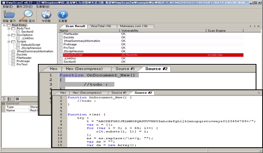Click the stream icon beside JScriptVersion in tree
The width and height of the screenshot is (263, 153).
pos(18,48)
